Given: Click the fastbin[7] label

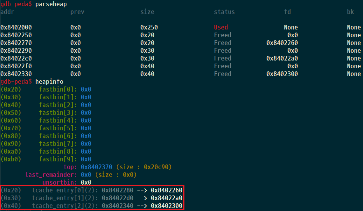Looking at the screenshot, I should click(58, 144).
